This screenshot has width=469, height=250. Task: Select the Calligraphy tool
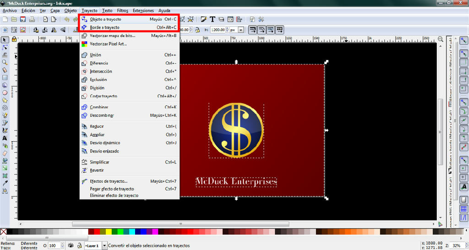coord(5,130)
